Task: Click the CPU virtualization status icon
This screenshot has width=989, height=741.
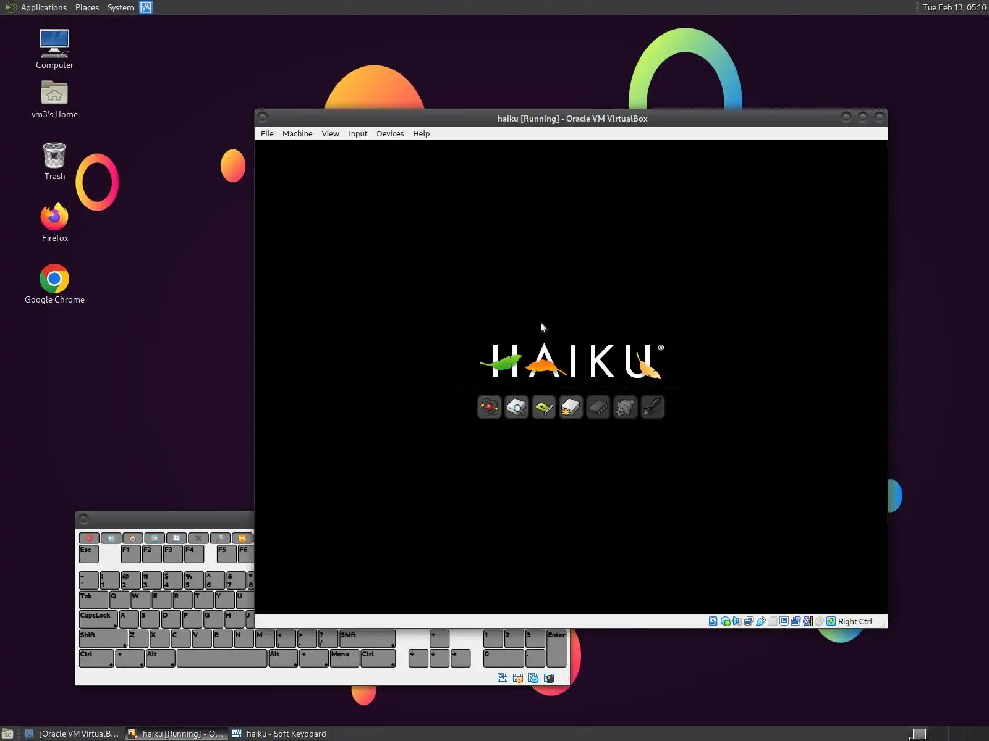Action: tap(807, 621)
